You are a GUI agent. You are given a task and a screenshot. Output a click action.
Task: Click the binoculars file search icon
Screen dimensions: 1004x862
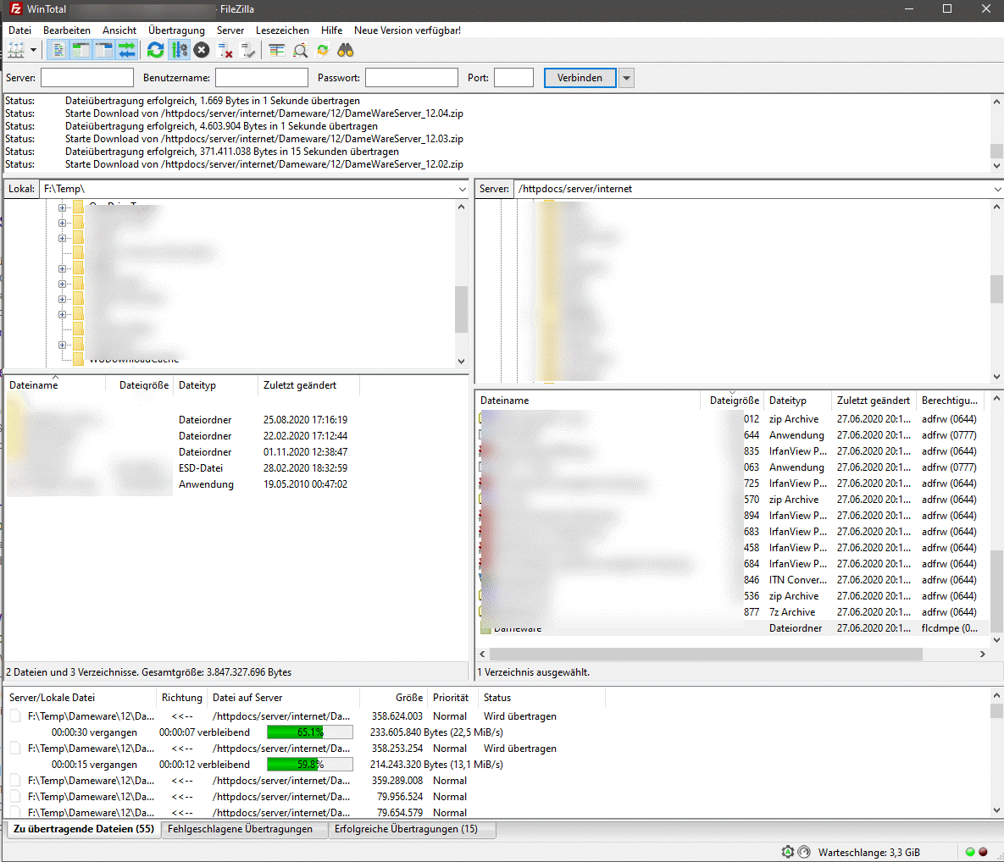pyautogui.click(x=346, y=51)
